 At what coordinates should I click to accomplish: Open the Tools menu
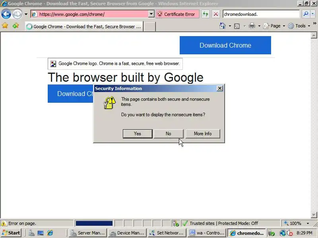point(299,26)
